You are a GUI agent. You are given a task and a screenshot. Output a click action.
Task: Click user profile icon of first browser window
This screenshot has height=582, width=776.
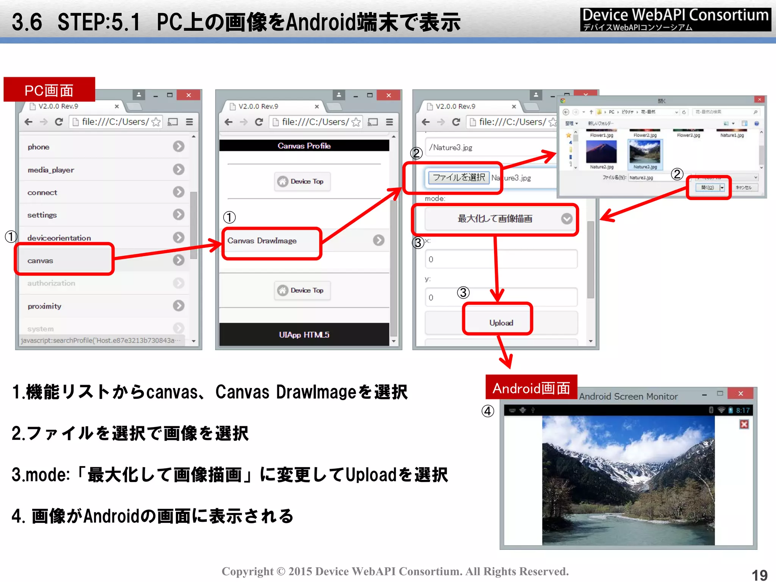click(139, 95)
